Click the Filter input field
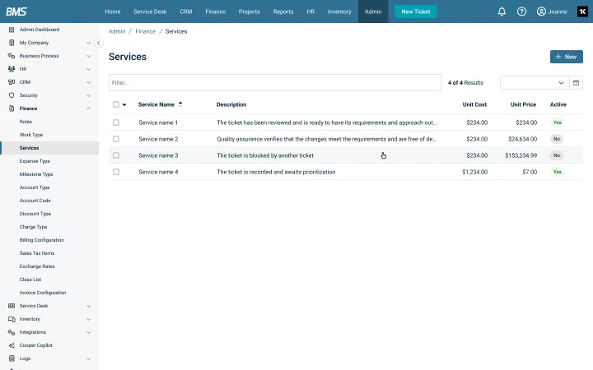The width and height of the screenshot is (593, 370). pyautogui.click(x=274, y=83)
